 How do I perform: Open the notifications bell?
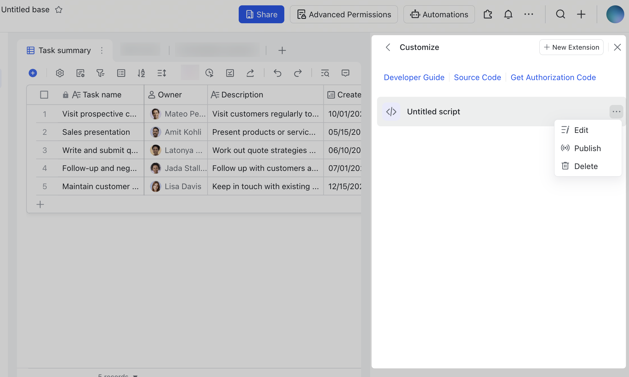(508, 14)
